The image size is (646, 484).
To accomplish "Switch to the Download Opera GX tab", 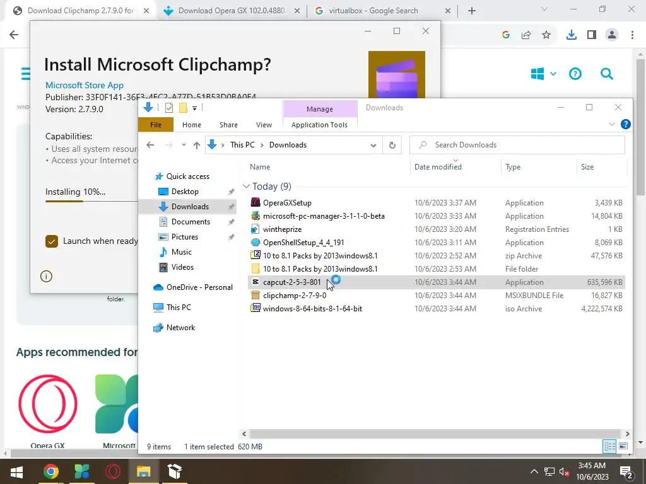I will point(231,11).
